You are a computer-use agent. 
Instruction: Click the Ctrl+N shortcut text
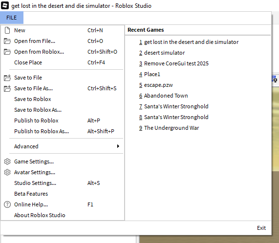point(95,30)
